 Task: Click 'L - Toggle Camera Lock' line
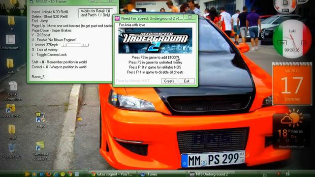click(x=49, y=55)
